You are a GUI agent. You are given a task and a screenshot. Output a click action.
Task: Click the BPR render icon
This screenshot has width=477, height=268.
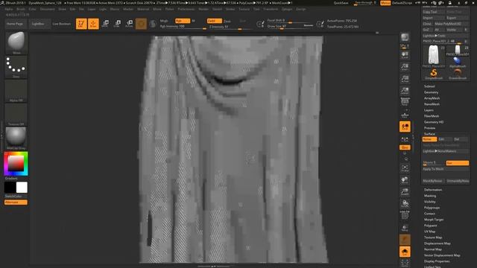(x=405, y=37)
